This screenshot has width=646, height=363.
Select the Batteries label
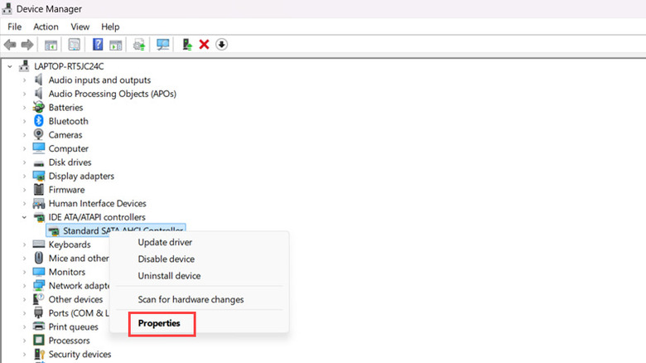(x=65, y=107)
